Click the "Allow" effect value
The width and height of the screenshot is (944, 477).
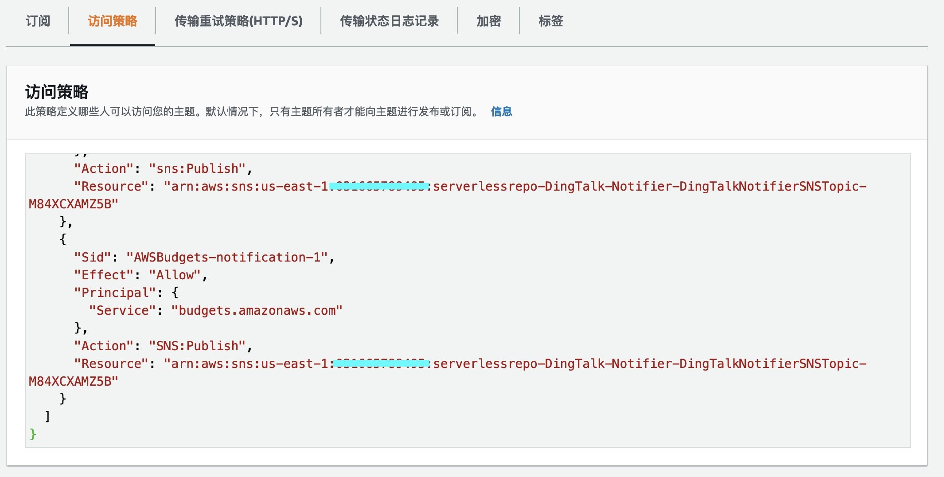click(x=175, y=275)
